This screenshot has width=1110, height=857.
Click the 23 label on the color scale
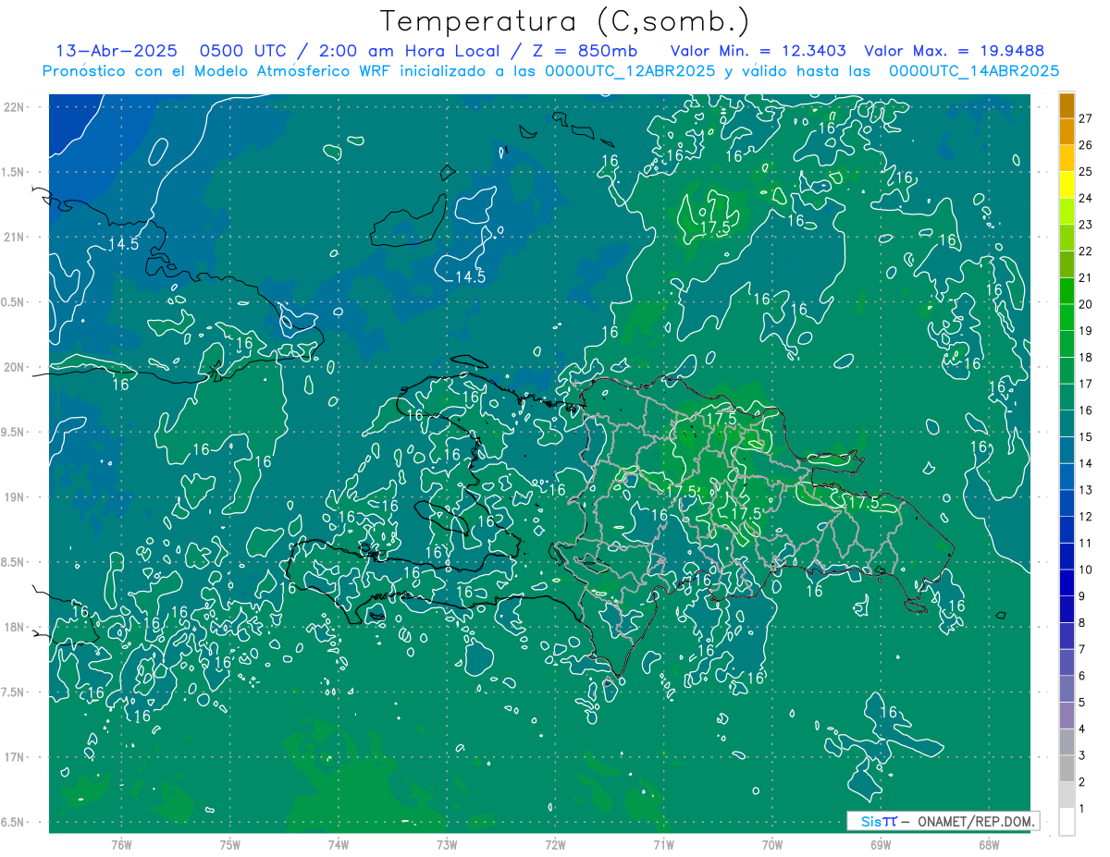click(x=1086, y=225)
